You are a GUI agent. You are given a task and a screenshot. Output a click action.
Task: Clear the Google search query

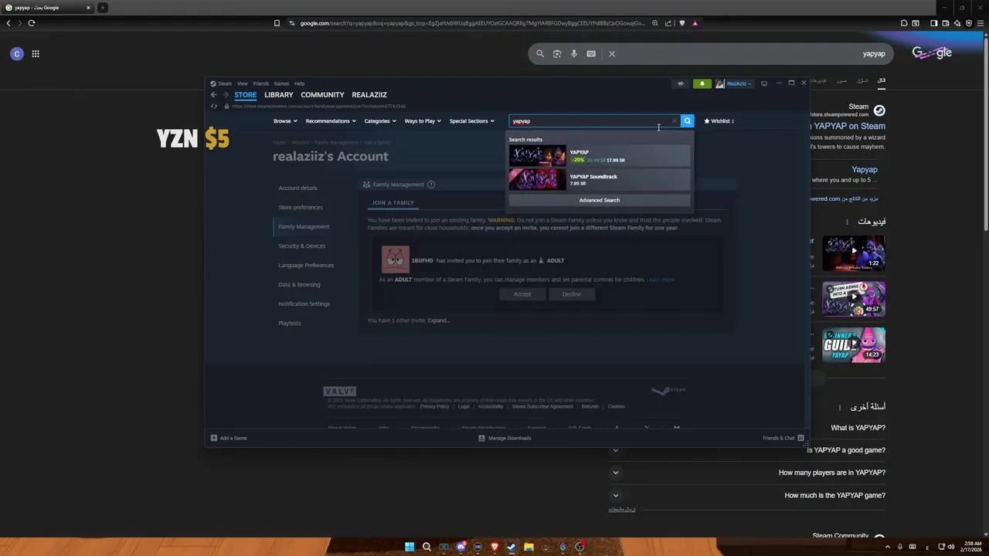611,54
